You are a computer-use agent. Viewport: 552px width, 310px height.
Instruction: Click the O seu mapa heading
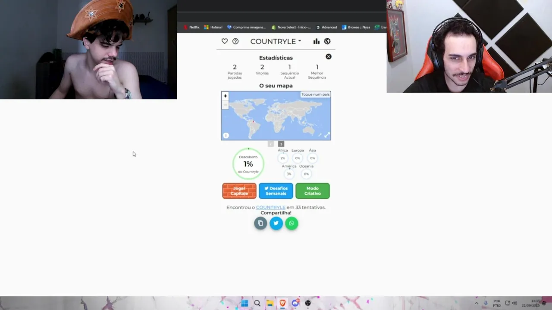click(x=276, y=86)
